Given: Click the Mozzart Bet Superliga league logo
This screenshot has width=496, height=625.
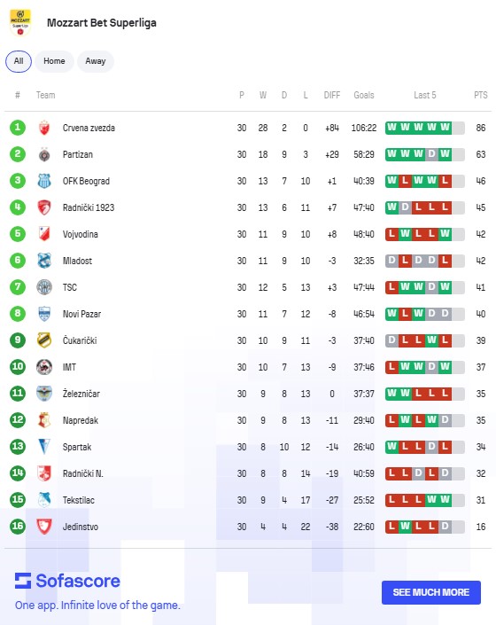Looking at the screenshot, I should click(x=19, y=23).
